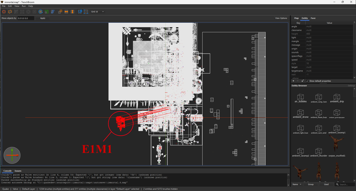Select the green scale objects tool

pyautogui.click(x=47, y=12)
